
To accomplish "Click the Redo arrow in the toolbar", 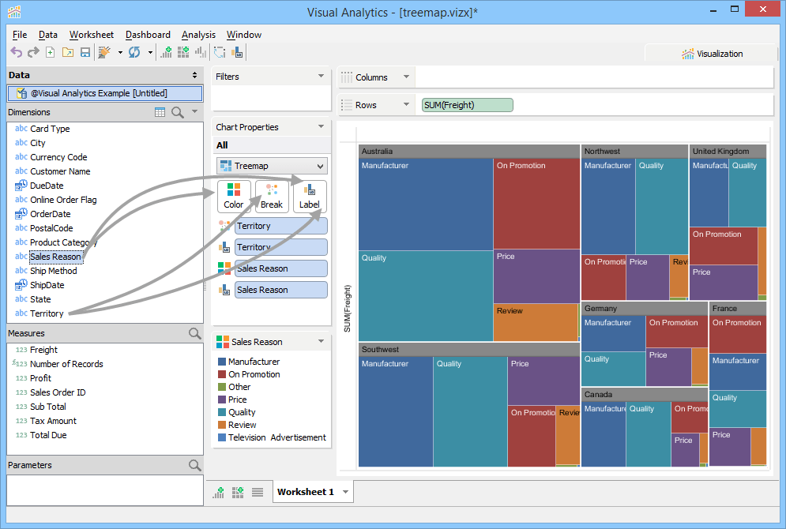I will coord(32,51).
